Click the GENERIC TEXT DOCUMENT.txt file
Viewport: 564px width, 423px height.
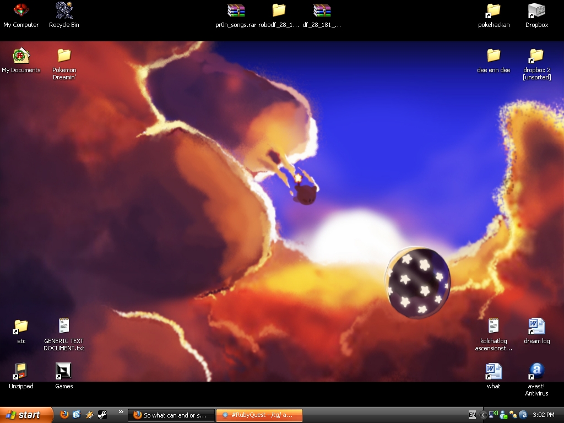tap(64, 327)
